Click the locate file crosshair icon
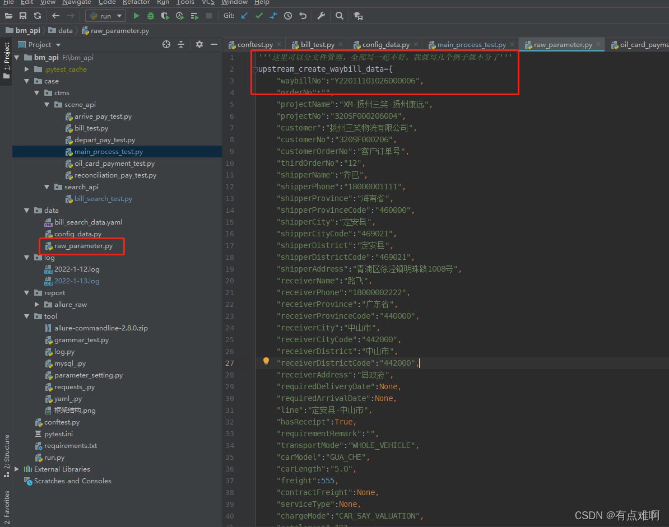 point(166,44)
